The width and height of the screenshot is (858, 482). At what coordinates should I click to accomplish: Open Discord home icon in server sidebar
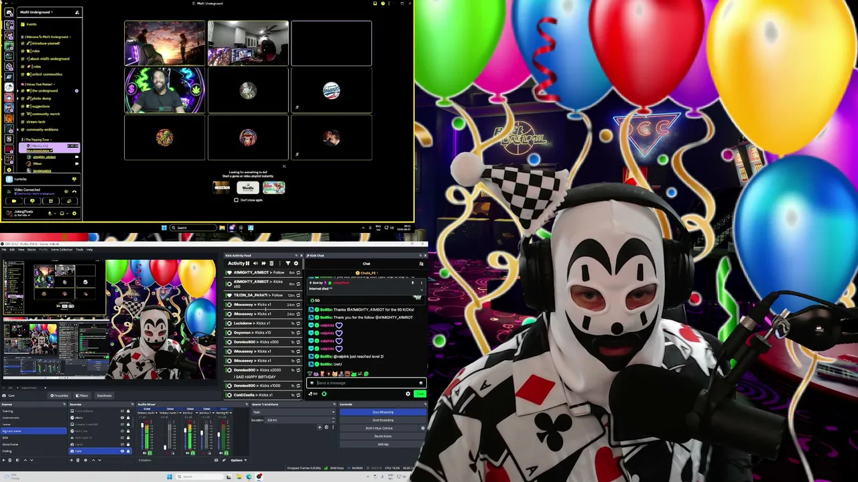pos(9,12)
